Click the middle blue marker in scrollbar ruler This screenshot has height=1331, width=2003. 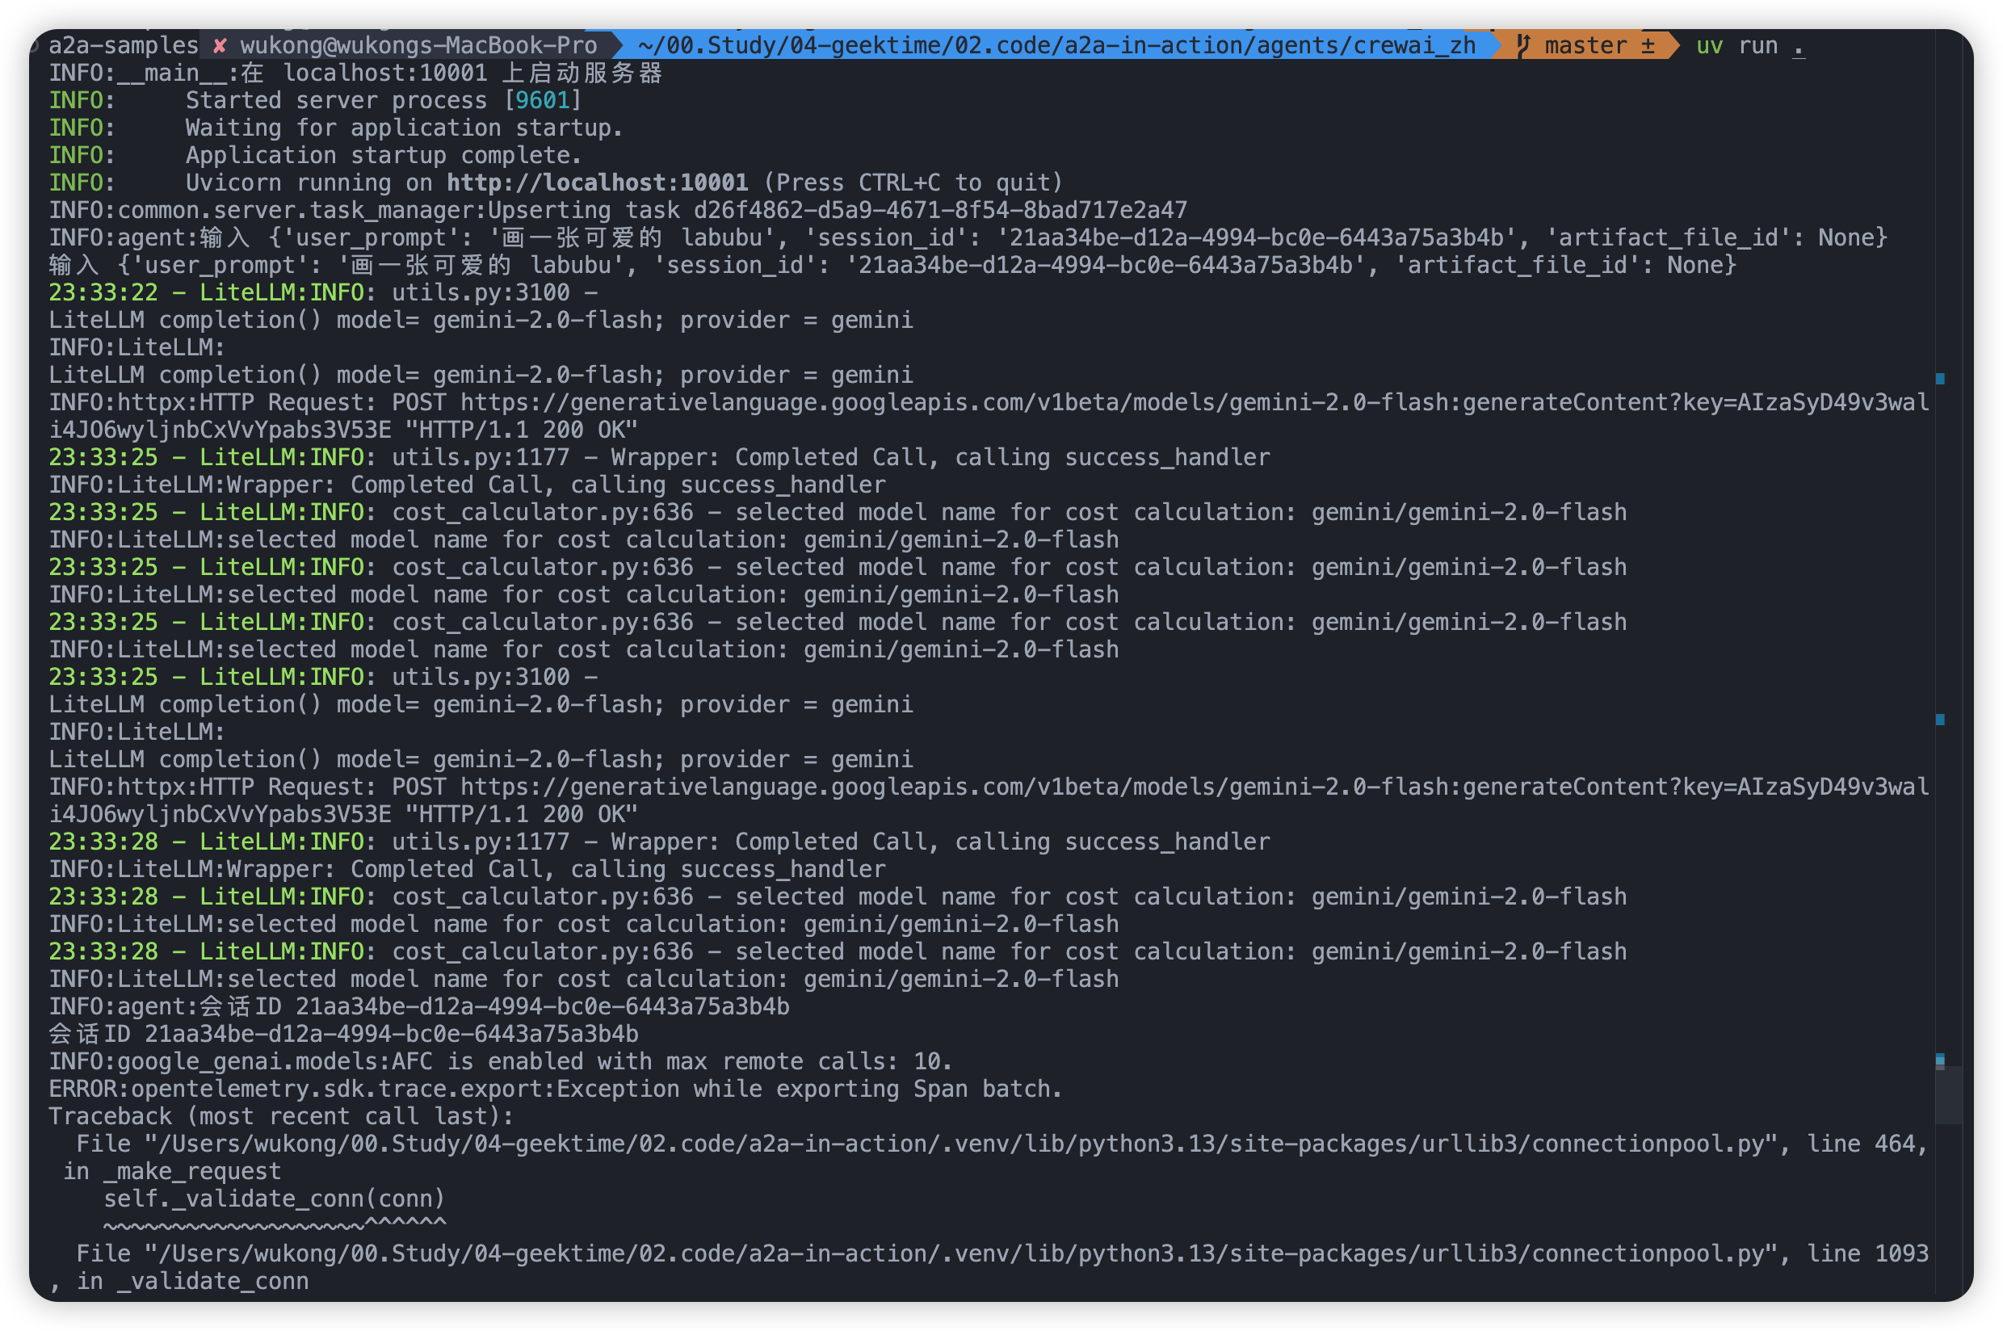(x=1940, y=720)
